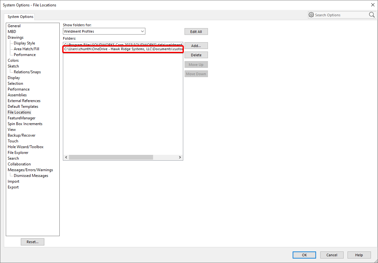Click the search magnifier icon
This screenshot has height=263, width=378.
pos(372,15)
